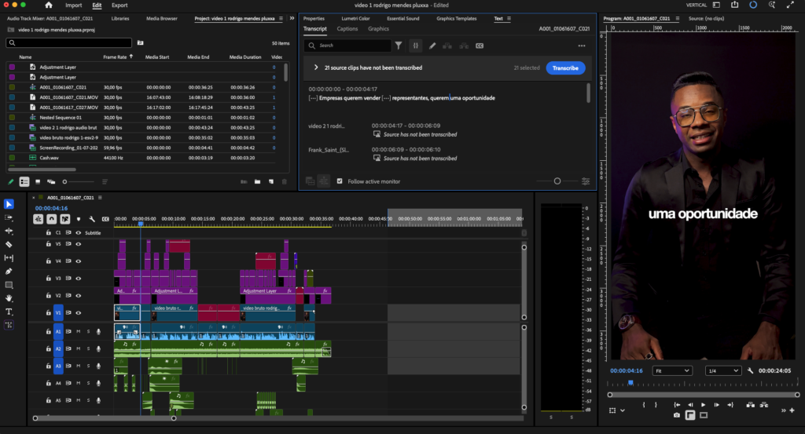The height and width of the screenshot is (434, 805).
Task: Switch to the Captions tab
Action: [x=347, y=29]
